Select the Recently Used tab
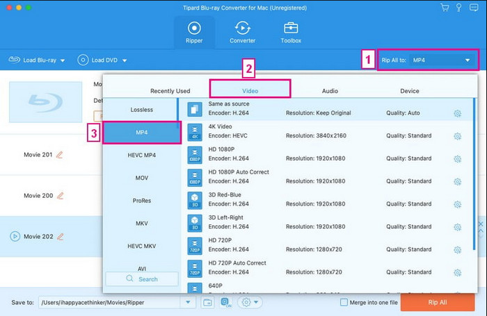Image resolution: width=487 pixels, height=316 pixels. 170,91
